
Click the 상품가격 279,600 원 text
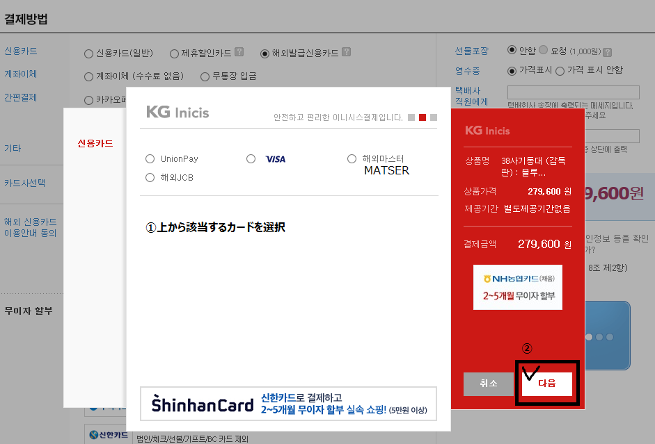point(518,191)
